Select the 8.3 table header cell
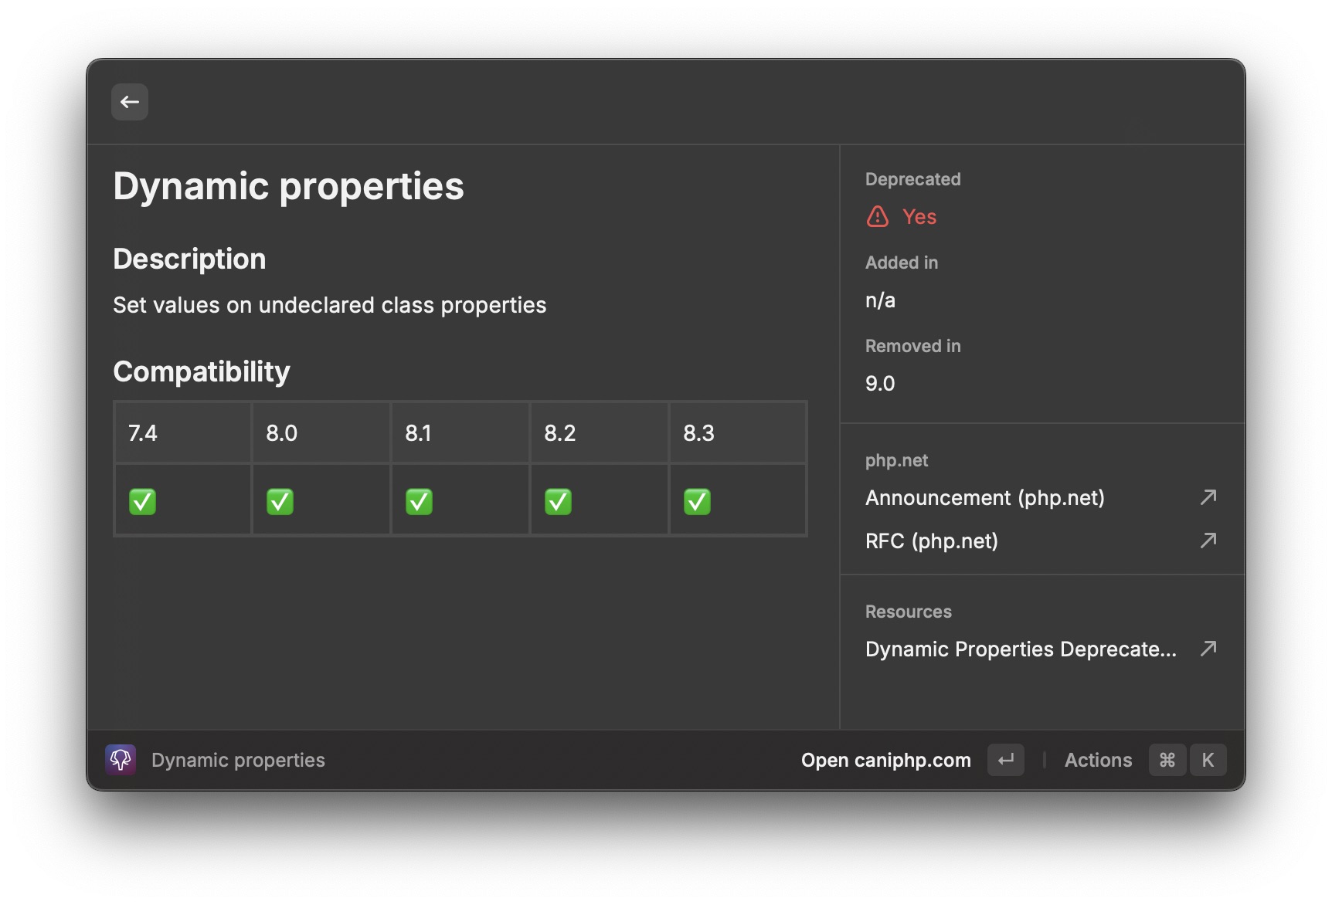The image size is (1332, 905). pyautogui.click(x=738, y=432)
